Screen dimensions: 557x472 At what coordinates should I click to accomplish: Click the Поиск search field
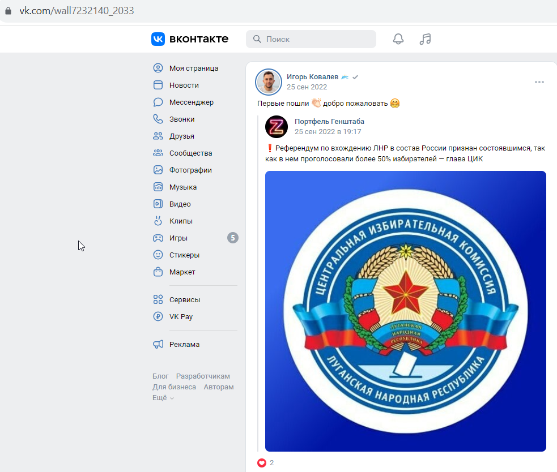point(311,39)
